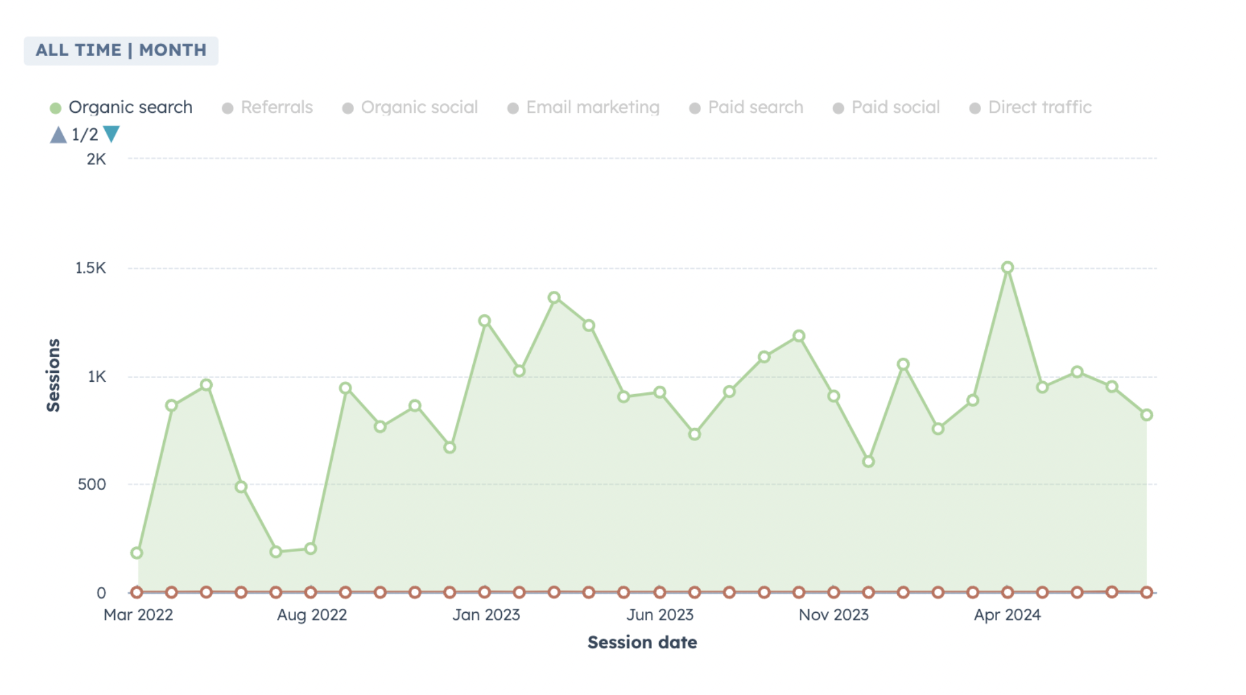The image size is (1246, 695).
Task: Enable the Referrals legend series
Action: [276, 108]
